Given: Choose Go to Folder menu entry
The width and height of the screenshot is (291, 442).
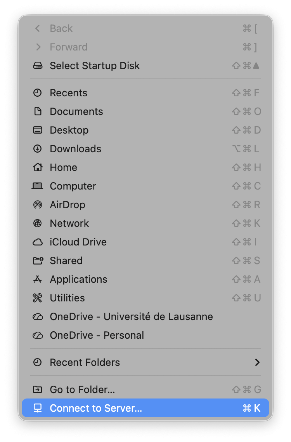Looking at the screenshot, I should [x=82, y=390].
